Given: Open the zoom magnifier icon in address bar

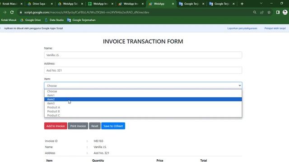Looking at the screenshot, I should (255, 12).
